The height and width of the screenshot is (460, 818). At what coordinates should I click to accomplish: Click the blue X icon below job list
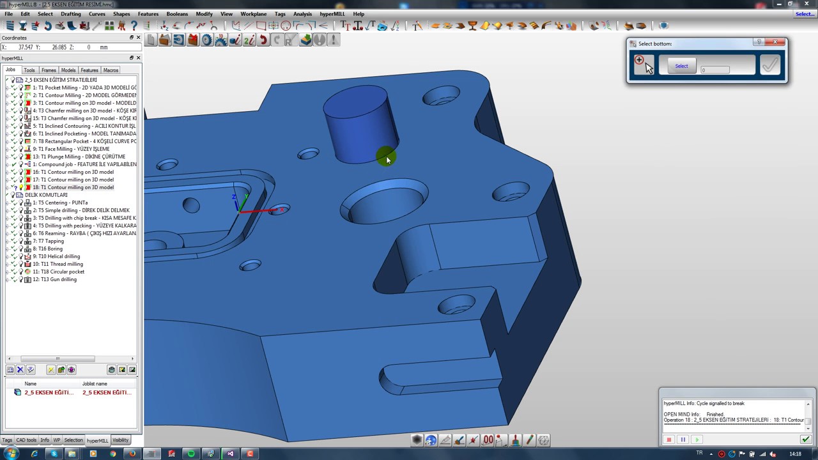20,370
